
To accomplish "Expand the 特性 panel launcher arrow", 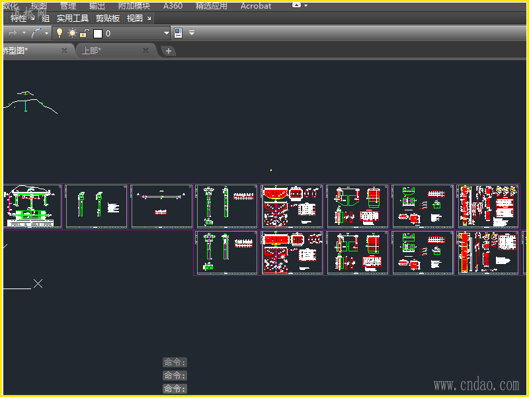I will click(32, 18).
